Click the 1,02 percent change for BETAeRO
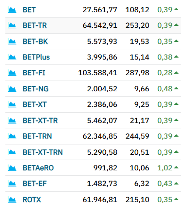185x205 pixels. click(165, 168)
